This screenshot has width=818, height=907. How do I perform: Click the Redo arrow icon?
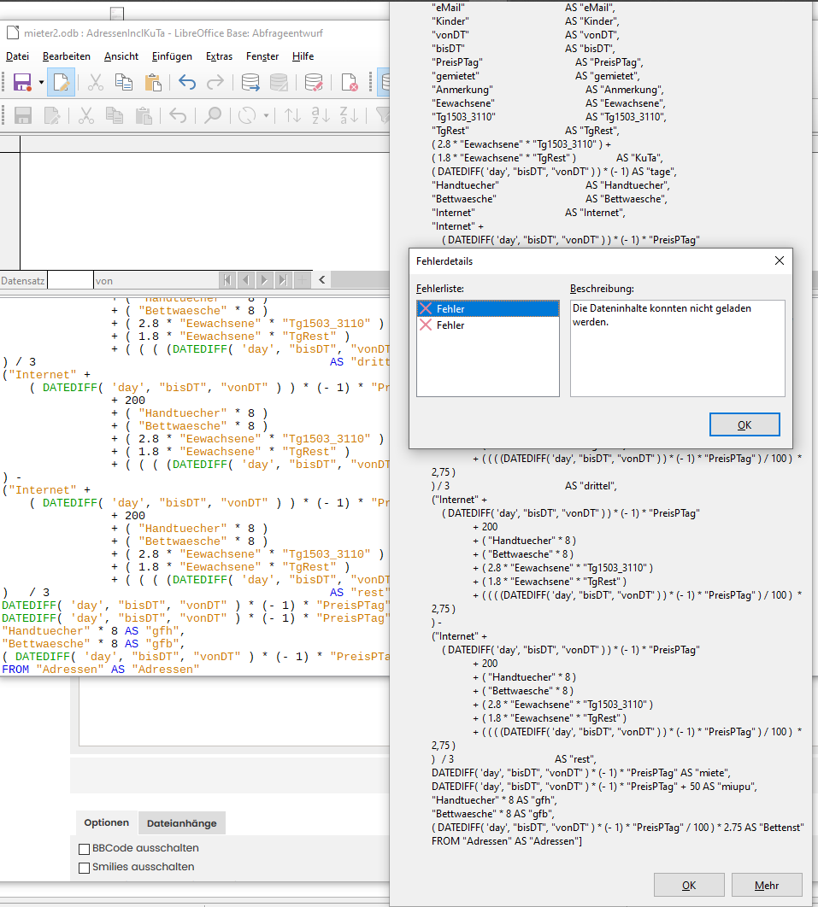(215, 82)
